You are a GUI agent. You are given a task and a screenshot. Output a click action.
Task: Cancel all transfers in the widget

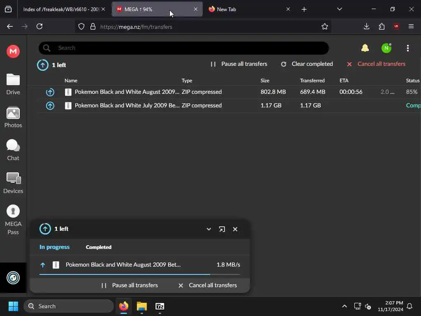[208, 286]
